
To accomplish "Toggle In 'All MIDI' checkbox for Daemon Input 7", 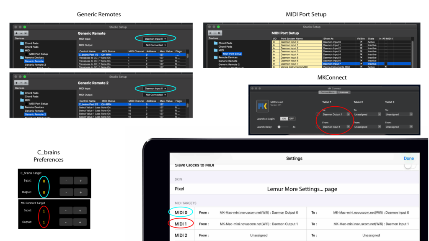I will coord(386,64).
